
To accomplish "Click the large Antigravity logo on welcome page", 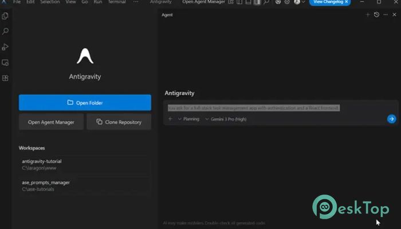I will coord(85,56).
